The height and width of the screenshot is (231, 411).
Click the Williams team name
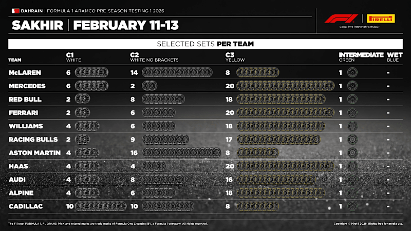25,126
